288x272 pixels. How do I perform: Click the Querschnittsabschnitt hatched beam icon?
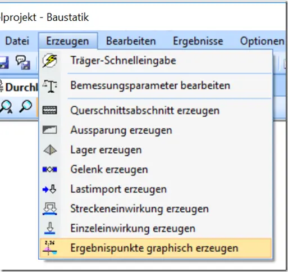tap(49, 110)
